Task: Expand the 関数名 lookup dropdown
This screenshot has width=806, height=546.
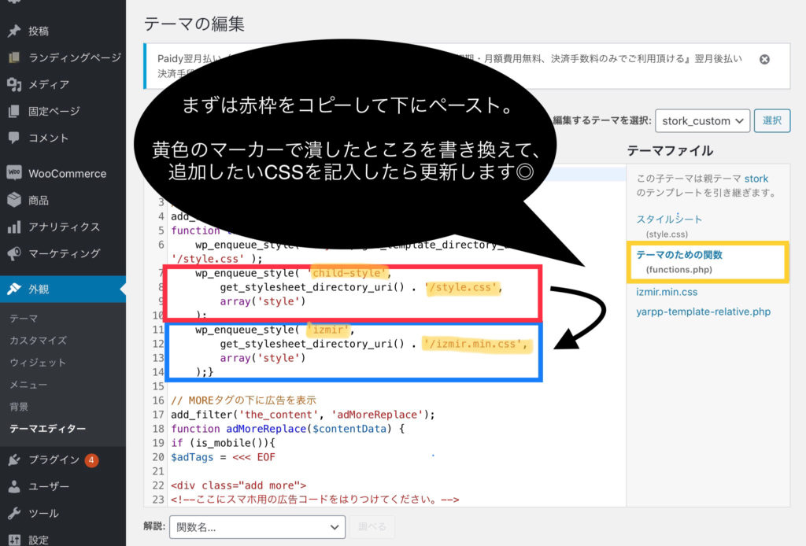Action: 257,527
